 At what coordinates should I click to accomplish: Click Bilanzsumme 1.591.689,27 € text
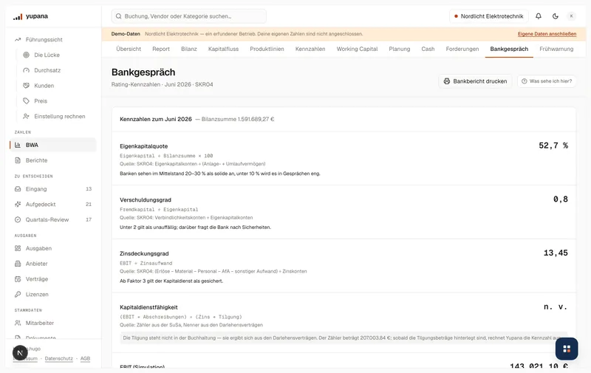238,119
